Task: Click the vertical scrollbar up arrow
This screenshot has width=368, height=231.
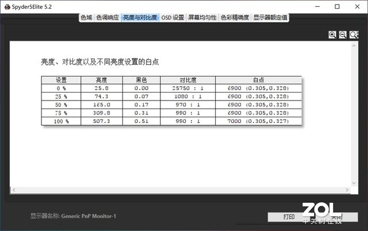Action: (x=354, y=46)
